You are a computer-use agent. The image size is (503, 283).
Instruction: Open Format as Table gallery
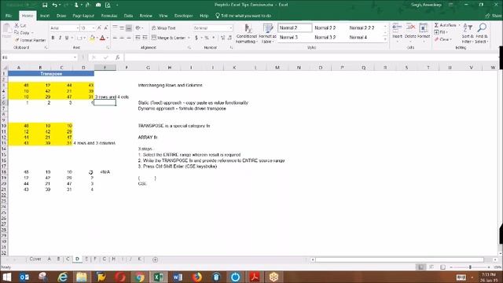tap(267, 33)
